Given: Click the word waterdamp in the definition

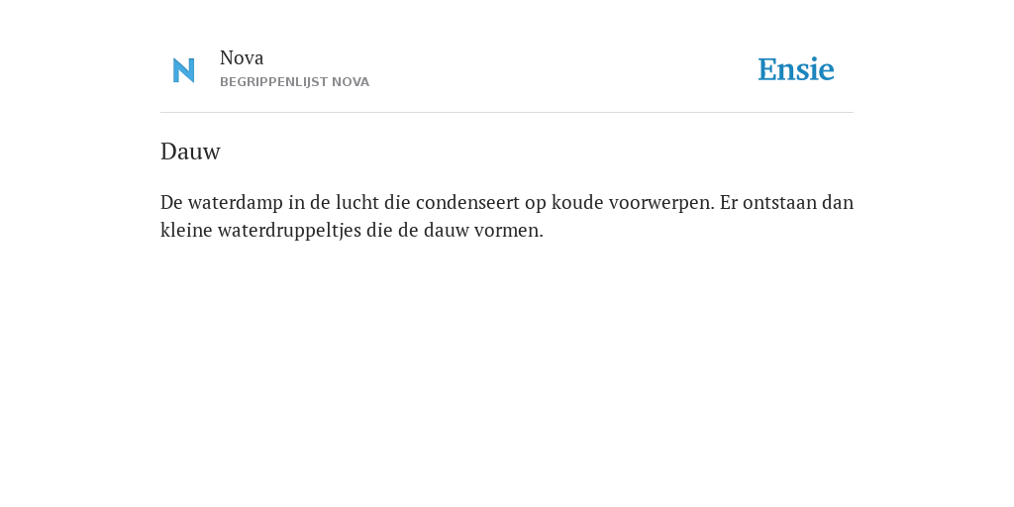Looking at the screenshot, I should (x=236, y=203).
